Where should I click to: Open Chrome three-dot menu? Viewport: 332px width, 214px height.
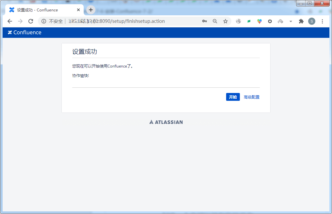(x=322, y=21)
